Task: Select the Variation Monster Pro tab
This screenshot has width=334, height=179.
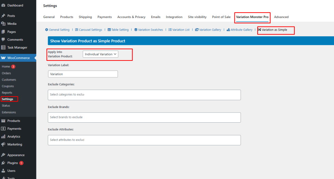Action: click(x=252, y=17)
